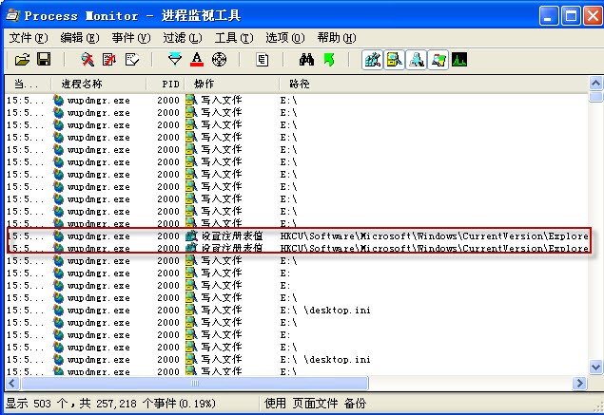Click vertical scrollbar up arrow

point(595,83)
